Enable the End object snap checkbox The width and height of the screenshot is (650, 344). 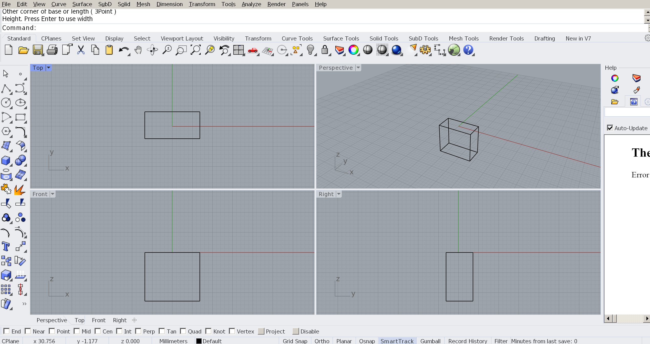tap(7, 331)
